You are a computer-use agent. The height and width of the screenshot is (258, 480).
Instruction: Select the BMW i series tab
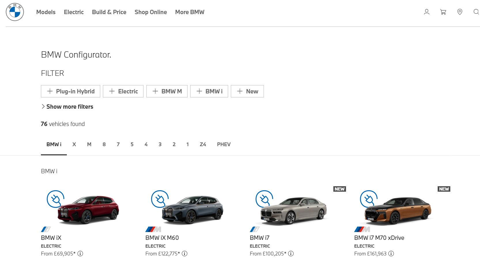[x=54, y=144]
